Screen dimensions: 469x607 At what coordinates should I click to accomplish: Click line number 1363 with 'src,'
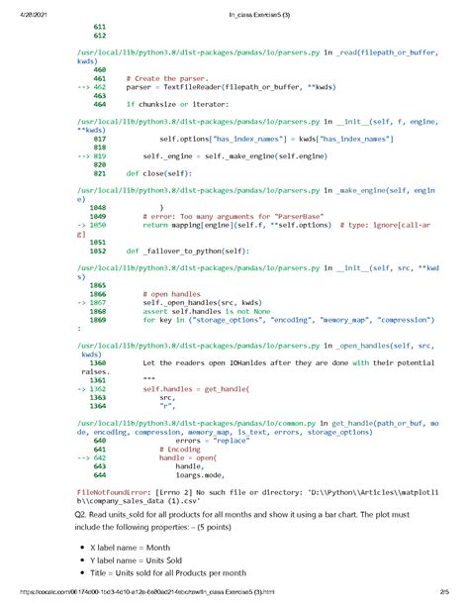click(x=98, y=397)
